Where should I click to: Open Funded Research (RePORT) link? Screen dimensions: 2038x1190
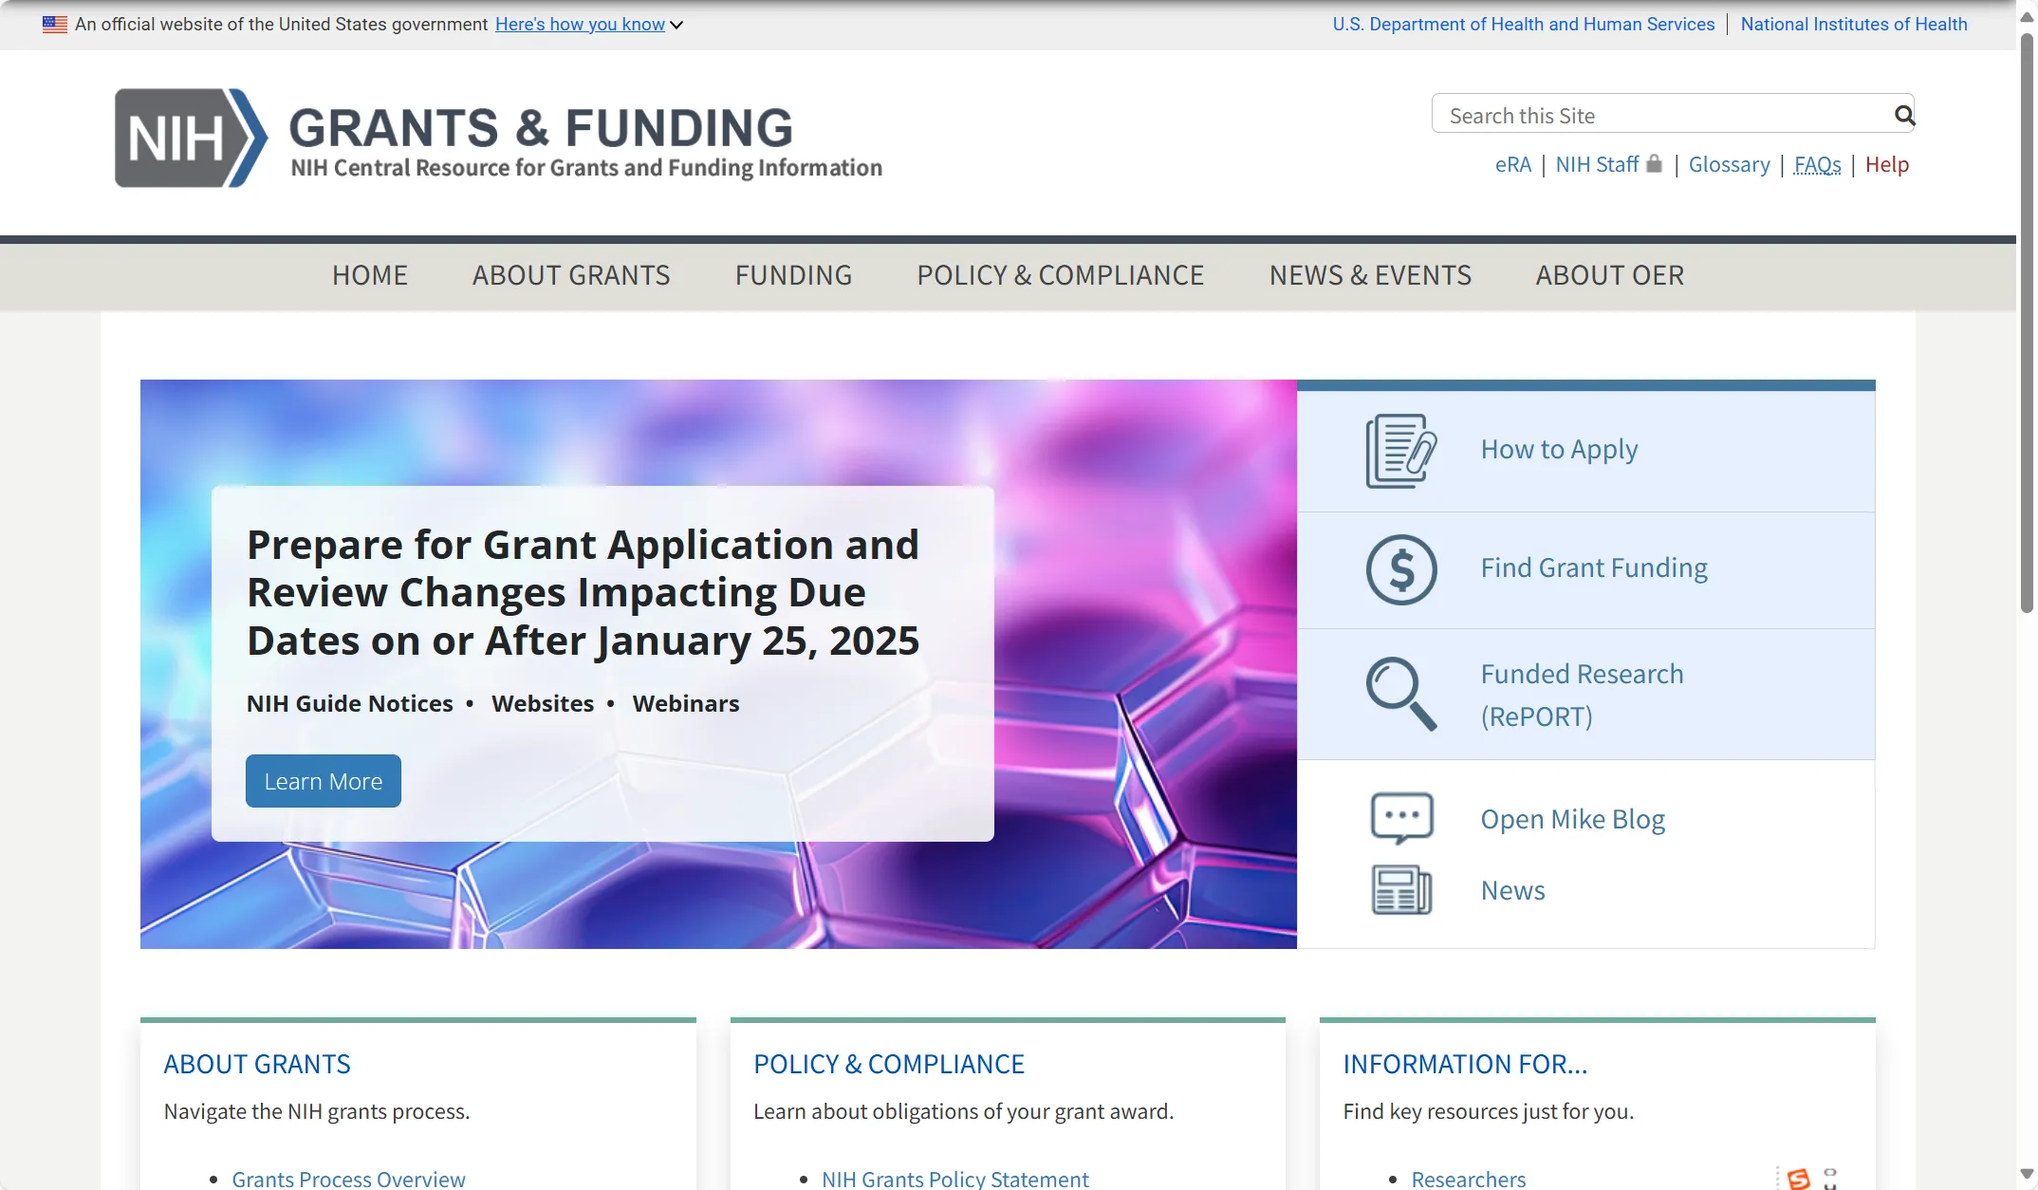click(x=1582, y=695)
